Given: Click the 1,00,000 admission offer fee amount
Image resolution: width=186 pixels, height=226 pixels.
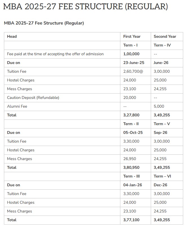Looking at the screenshot, I should click(131, 54).
